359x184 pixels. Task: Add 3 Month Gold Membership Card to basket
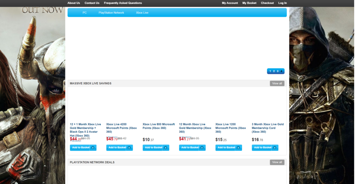pos(265,148)
